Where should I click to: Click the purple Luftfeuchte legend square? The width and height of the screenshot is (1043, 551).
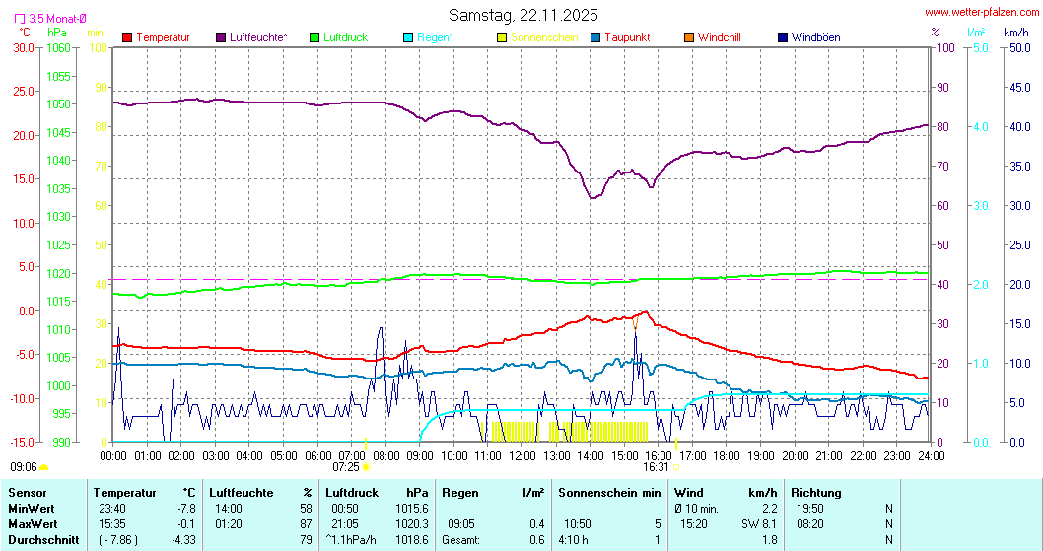coord(221,37)
